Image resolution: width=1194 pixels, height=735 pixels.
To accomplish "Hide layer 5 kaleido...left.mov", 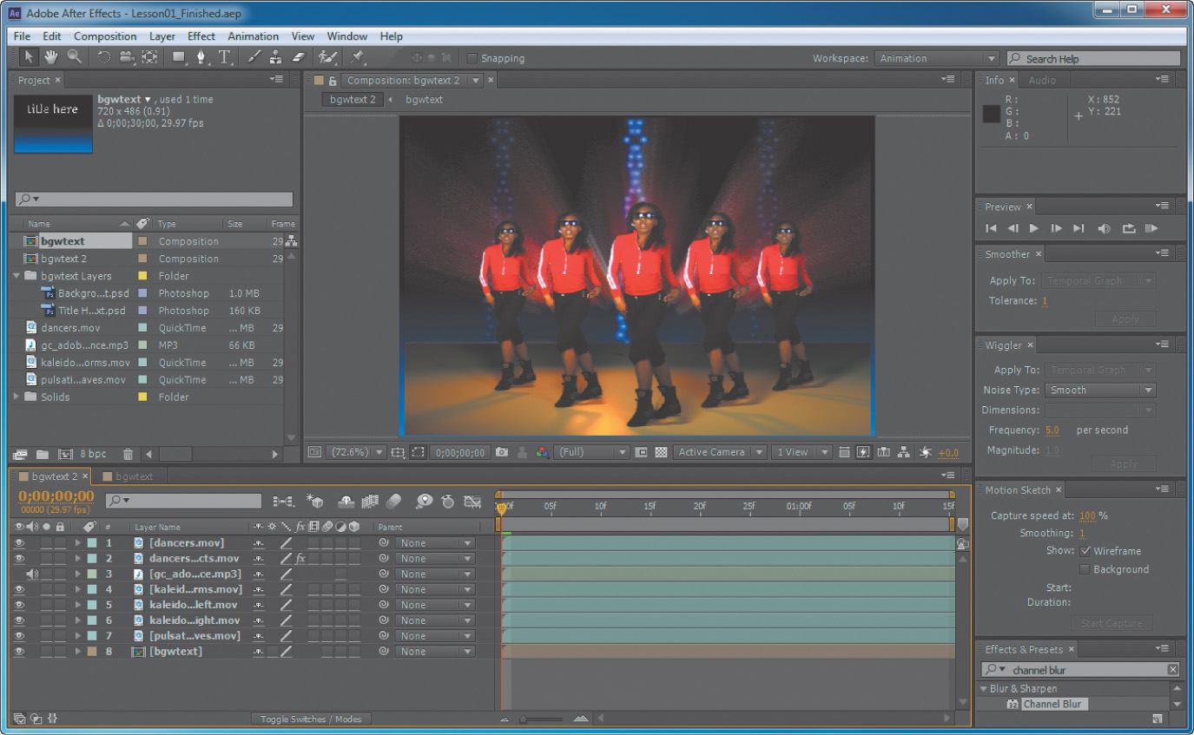I will (19, 605).
